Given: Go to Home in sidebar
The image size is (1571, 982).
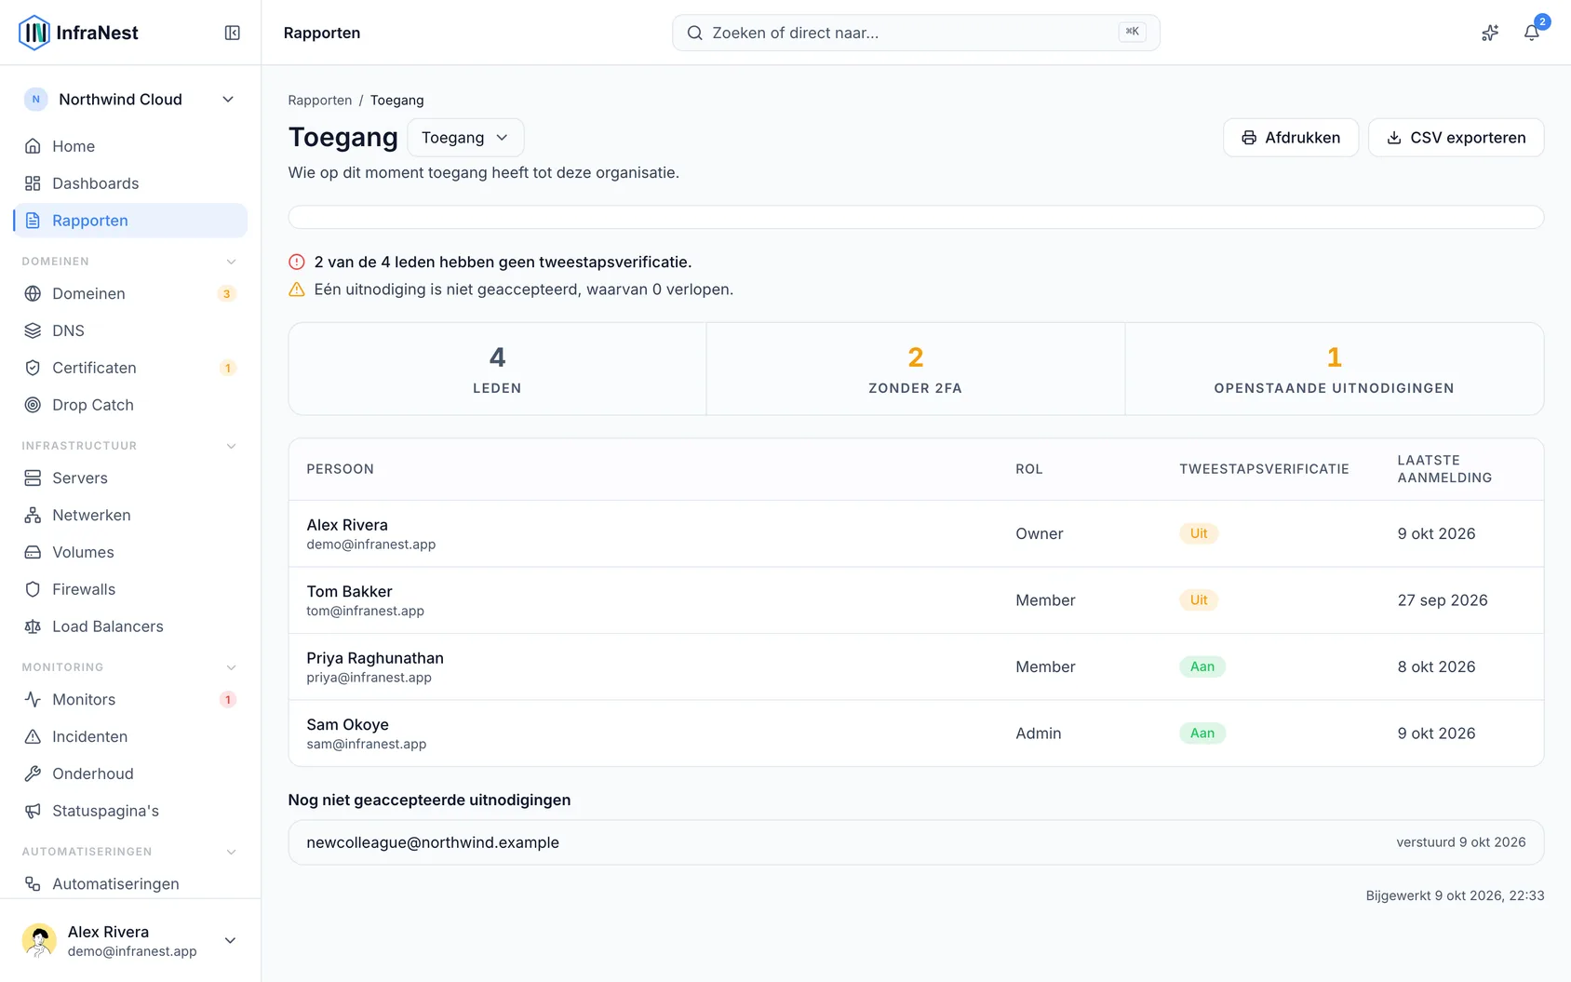Looking at the screenshot, I should coord(130,146).
